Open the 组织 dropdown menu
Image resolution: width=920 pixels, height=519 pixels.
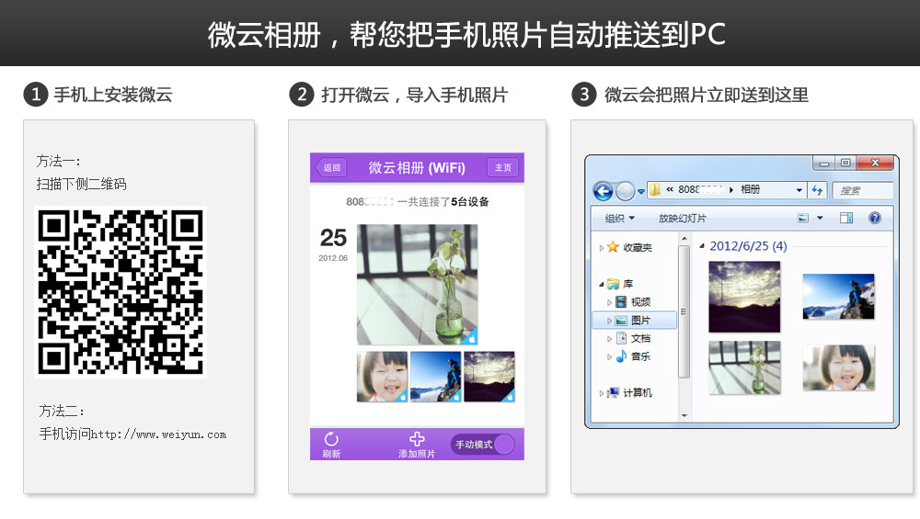[620, 219]
